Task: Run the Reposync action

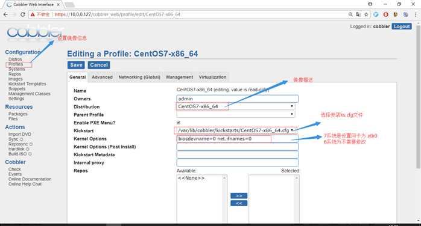Action: [x=21, y=144]
